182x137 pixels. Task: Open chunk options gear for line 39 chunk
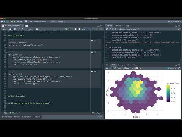point(92,72)
